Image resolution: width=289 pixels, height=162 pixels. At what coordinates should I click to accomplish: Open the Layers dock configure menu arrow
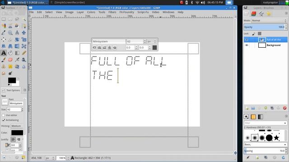coord(286,13)
